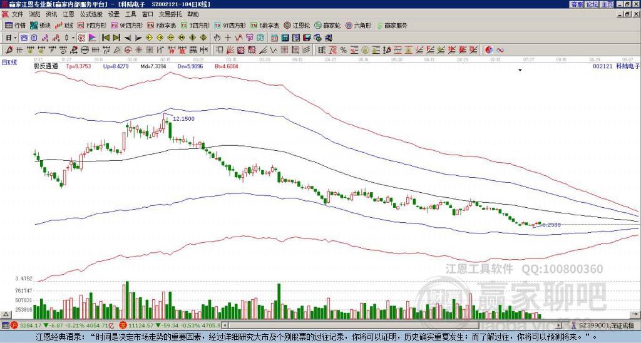641x343 pixels.
Task: Click the 极反通道 indicator label
Action: click(x=46, y=66)
